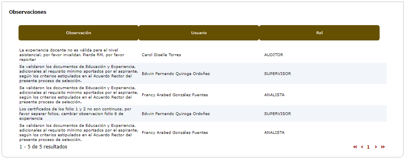Click the Rol column header
Image resolution: width=406 pixels, height=159 pixels.
[319, 33]
